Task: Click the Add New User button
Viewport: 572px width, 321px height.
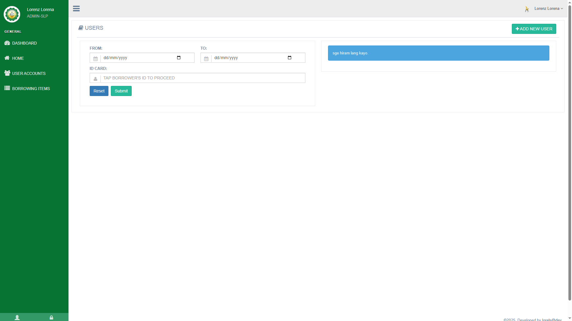Action: pyautogui.click(x=534, y=29)
